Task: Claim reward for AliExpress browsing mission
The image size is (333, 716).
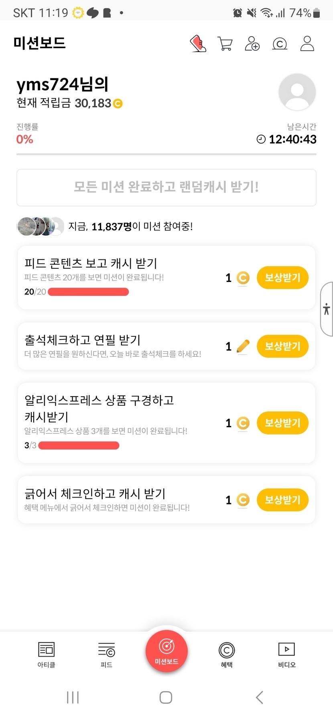Action: tap(282, 423)
